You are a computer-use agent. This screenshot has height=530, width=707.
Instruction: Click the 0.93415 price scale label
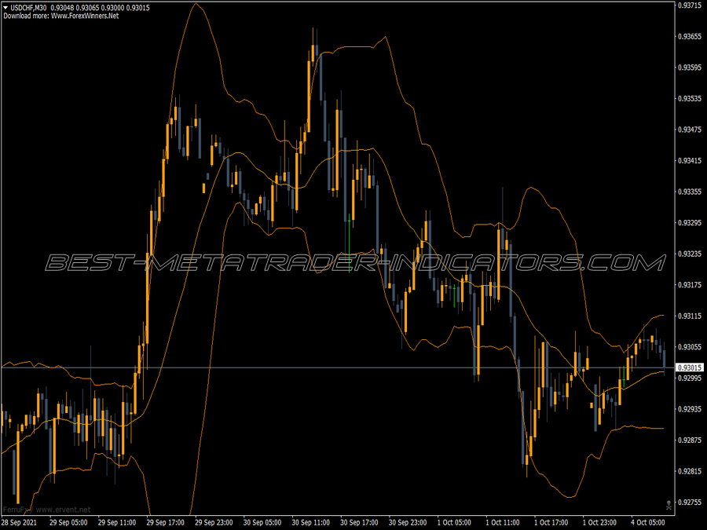[x=690, y=160]
